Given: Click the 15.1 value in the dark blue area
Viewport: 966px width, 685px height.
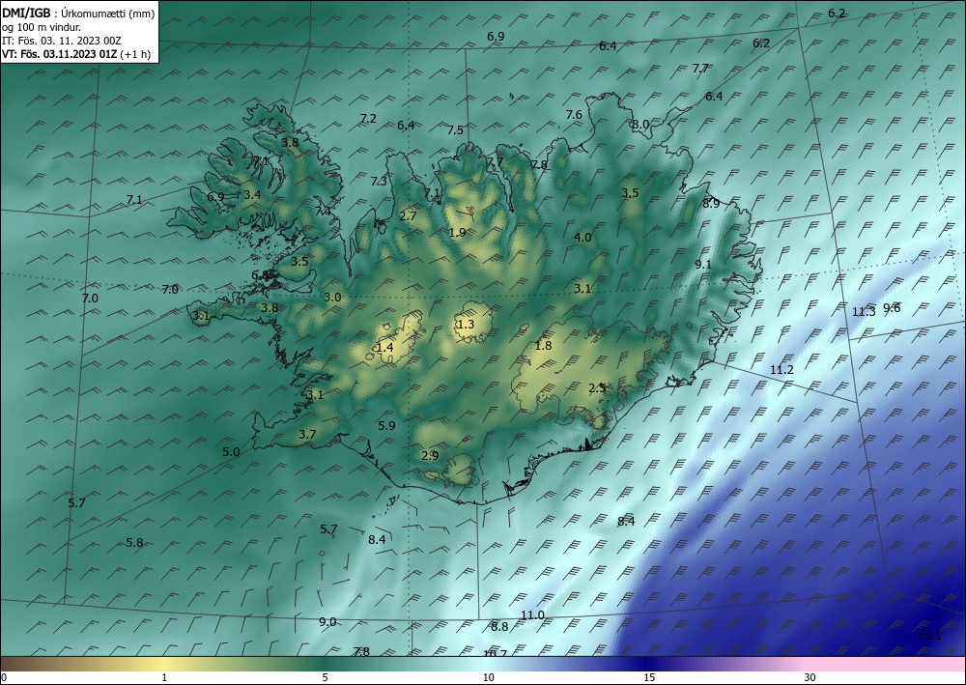Looking at the screenshot, I should coord(929,635).
